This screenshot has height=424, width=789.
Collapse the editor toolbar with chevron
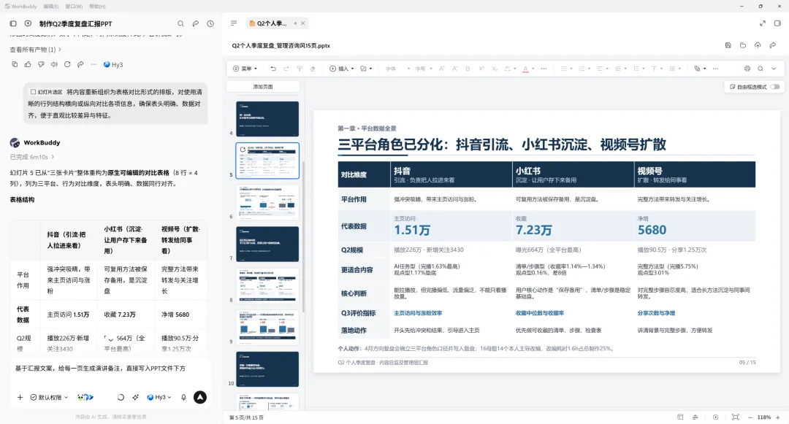(x=774, y=69)
